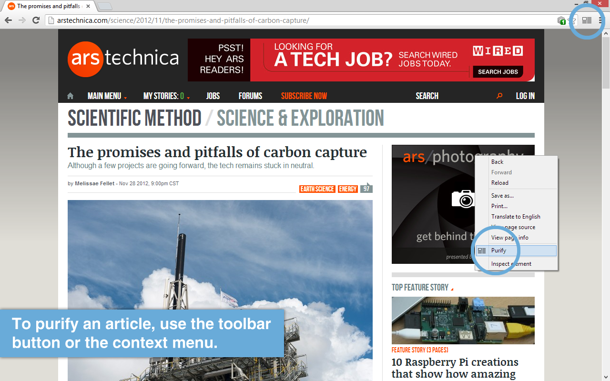
Task: Open the FORUMS nav item
Action: click(250, 96)
